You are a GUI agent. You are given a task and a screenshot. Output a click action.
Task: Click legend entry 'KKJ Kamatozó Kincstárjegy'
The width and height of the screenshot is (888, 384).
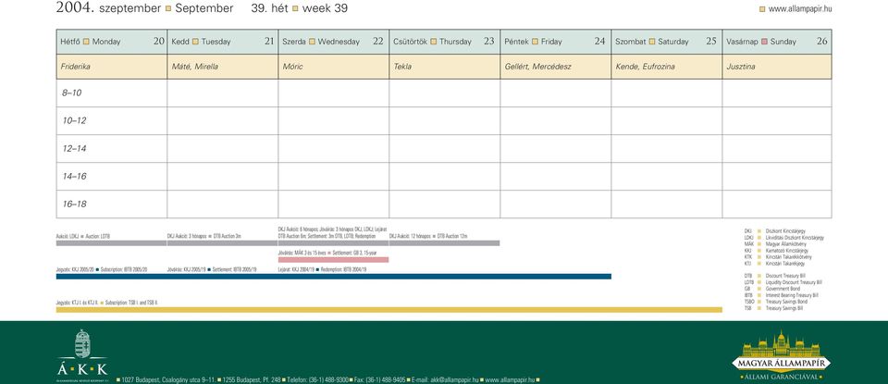(776, 251)
